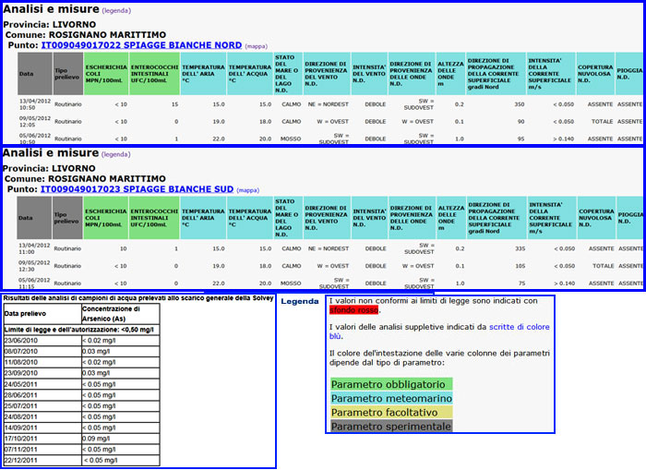Click the '09/05/2012 12:05' date cell
The height and width of the screenshot is (470, 646).
[35, 122]
